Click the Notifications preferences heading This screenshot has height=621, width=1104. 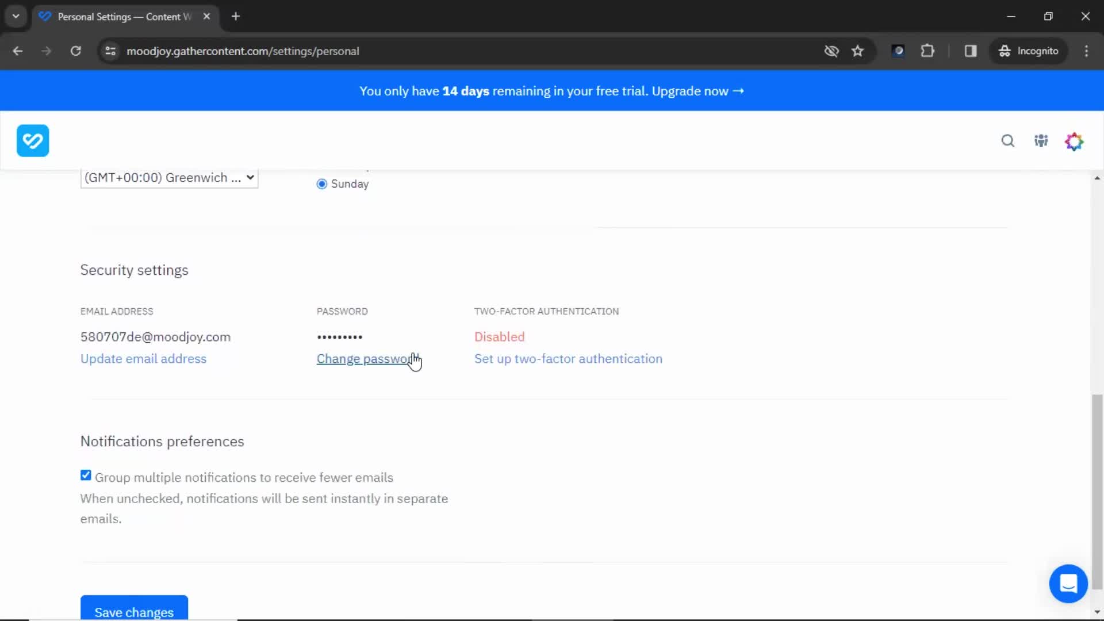click(162, 442)
